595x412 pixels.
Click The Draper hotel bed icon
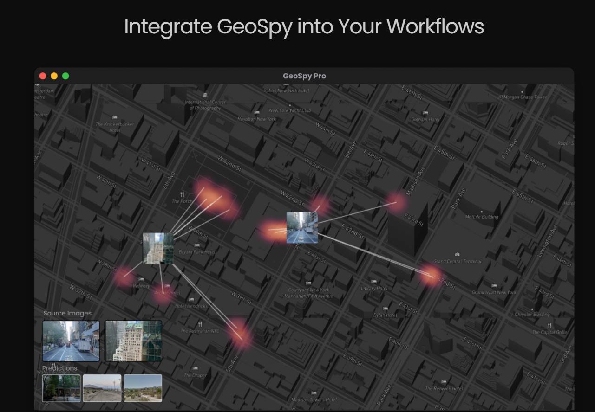pos(195,368)
